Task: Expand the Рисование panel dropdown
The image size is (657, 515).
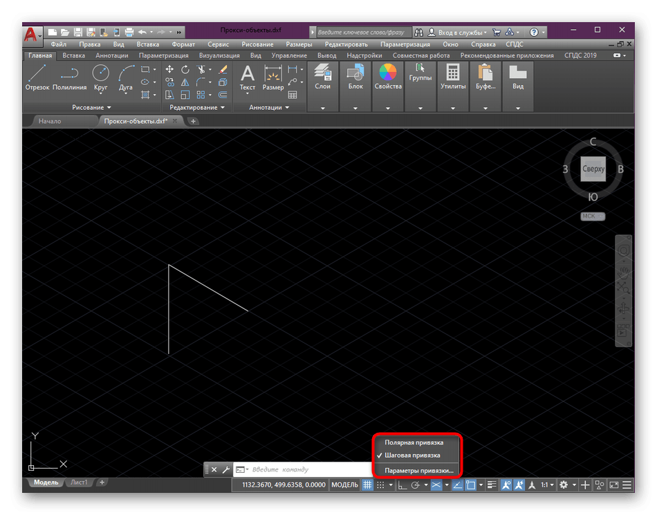Action: [91, 108]
